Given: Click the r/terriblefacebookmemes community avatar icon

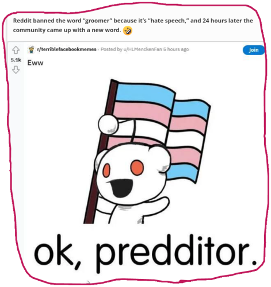Looking at the screenshot, I should pos(31,49).
